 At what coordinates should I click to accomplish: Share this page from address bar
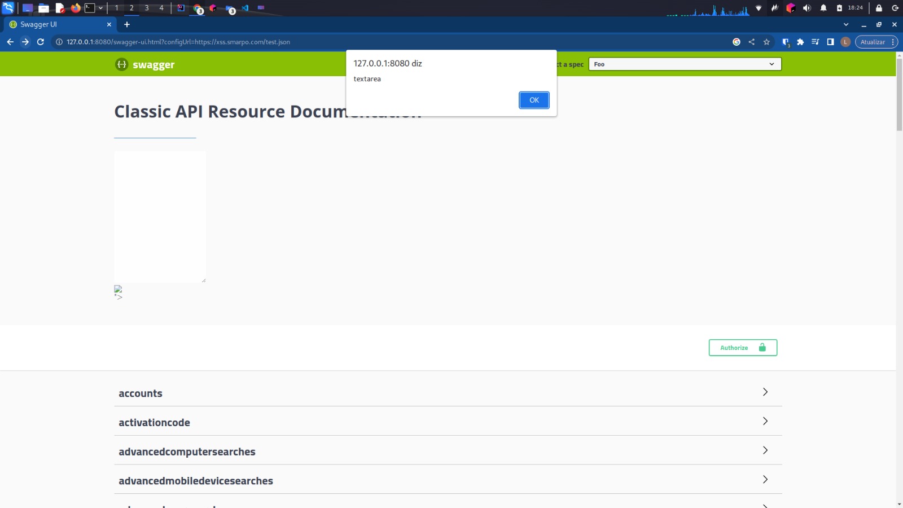coord(752,42)
